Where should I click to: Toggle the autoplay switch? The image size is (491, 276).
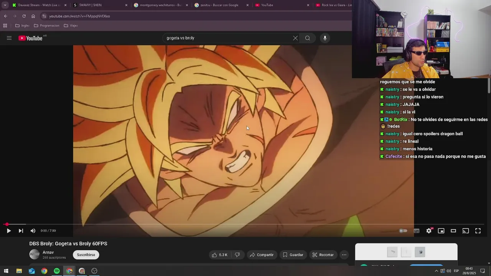pyautogui.click(x=403, y=231)
